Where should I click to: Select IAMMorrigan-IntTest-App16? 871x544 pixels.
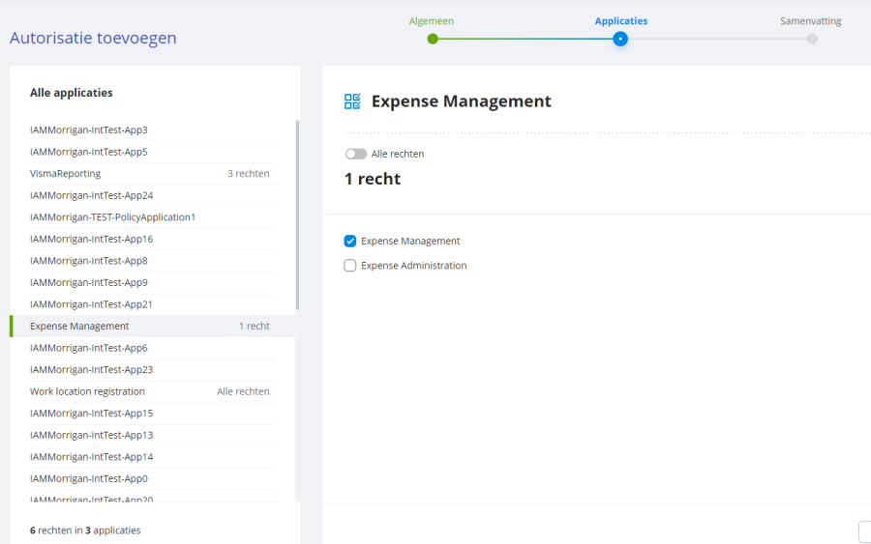tap(151, 239)
